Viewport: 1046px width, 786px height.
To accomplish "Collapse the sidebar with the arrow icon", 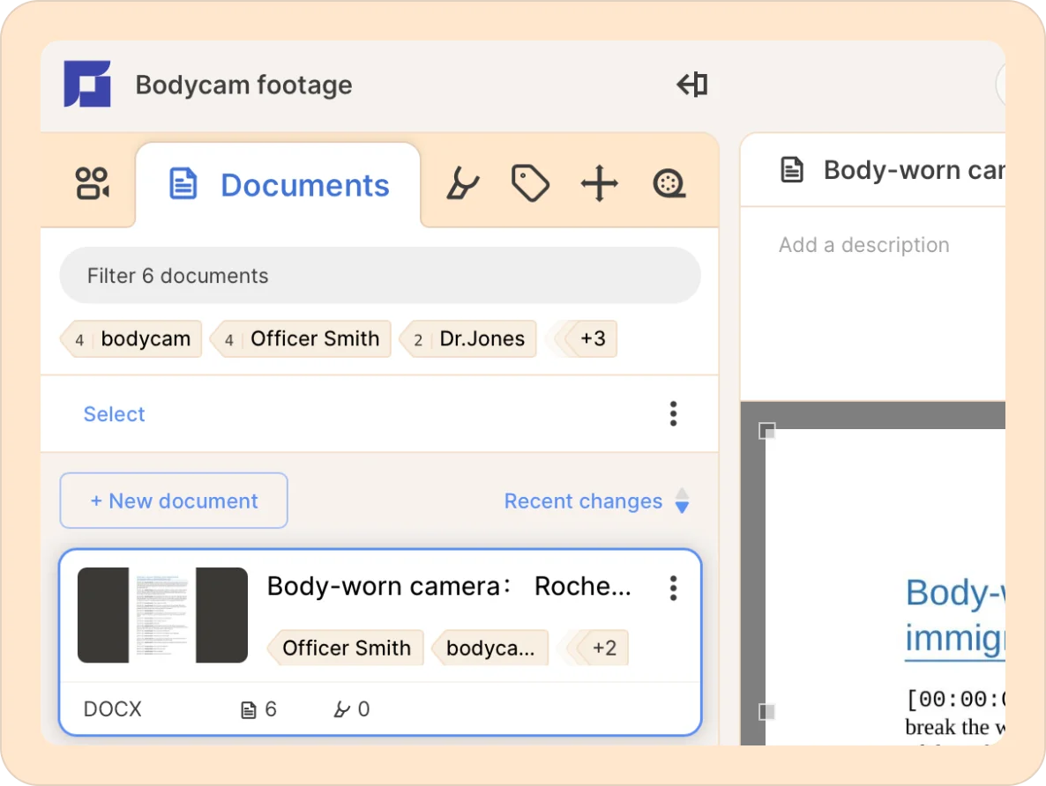I will (691, 85).
